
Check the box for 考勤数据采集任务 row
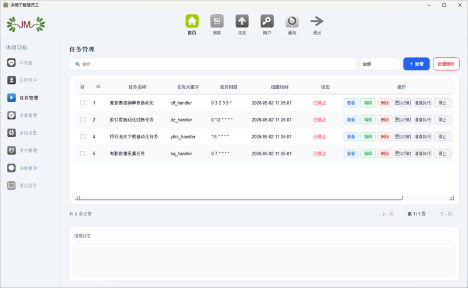pos(82,154)
